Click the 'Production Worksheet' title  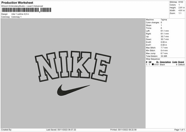(x=17, y=2)
